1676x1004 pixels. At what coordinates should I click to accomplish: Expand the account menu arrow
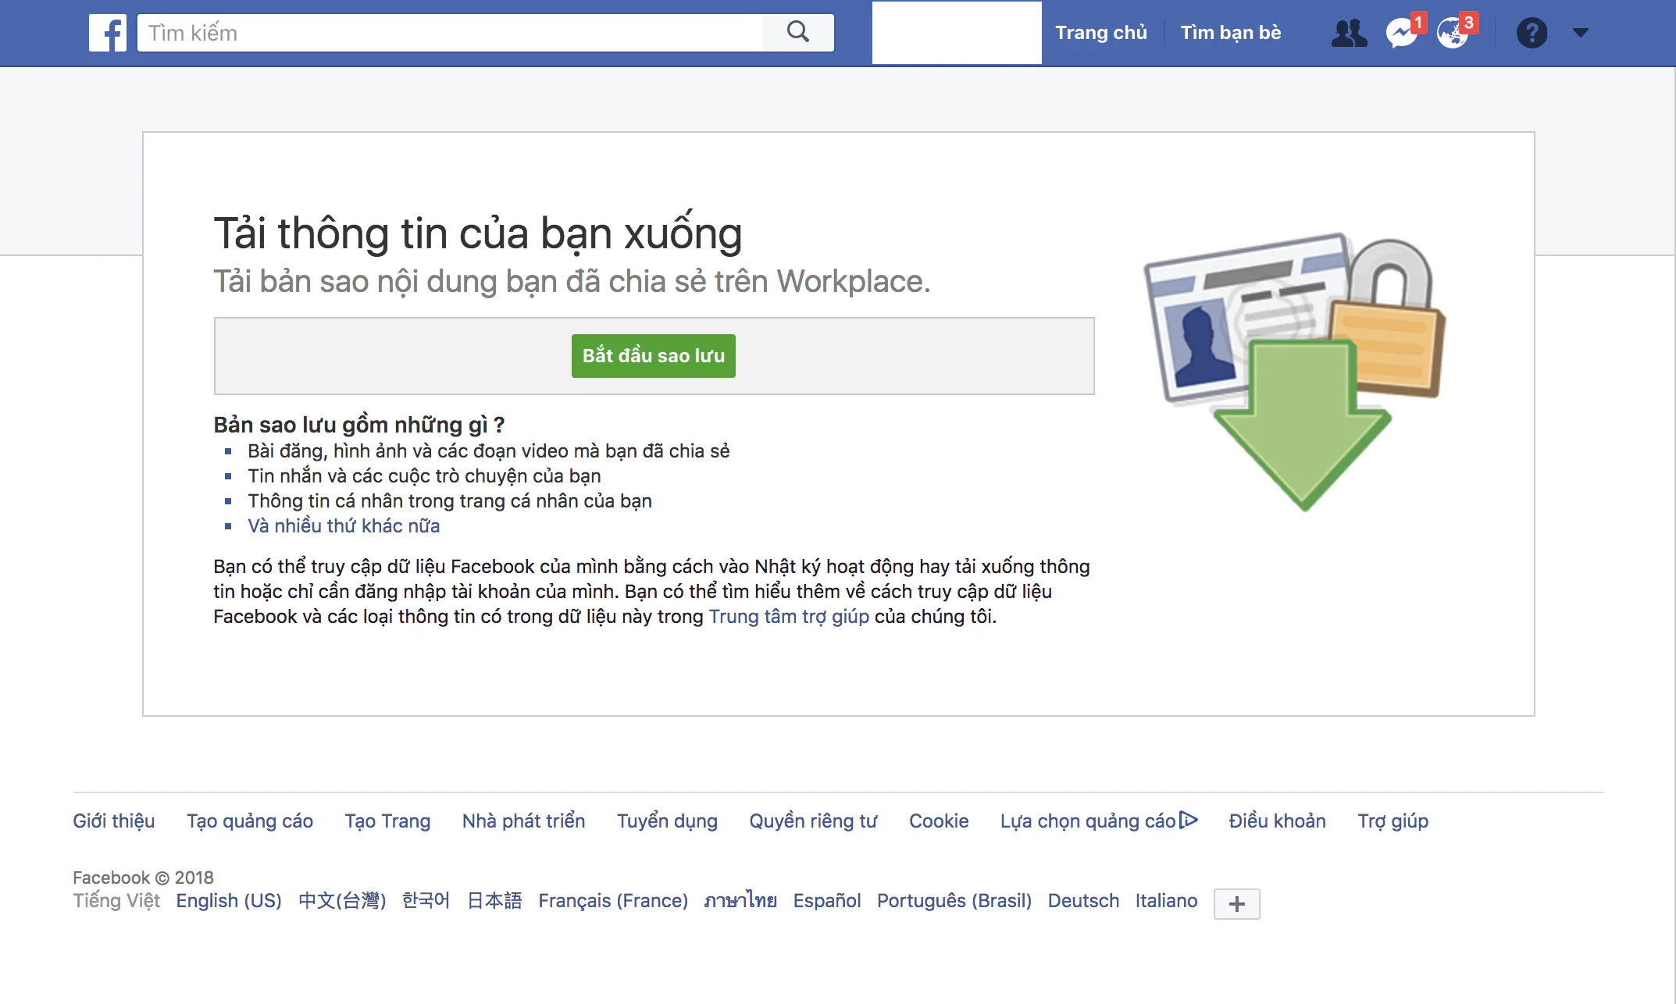coord(1581,33)
